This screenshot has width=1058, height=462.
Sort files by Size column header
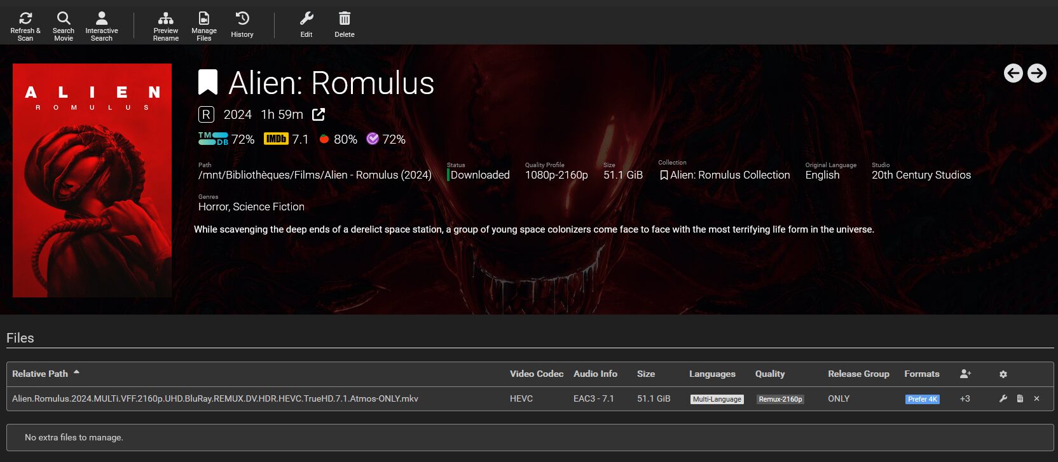[646, 374]
